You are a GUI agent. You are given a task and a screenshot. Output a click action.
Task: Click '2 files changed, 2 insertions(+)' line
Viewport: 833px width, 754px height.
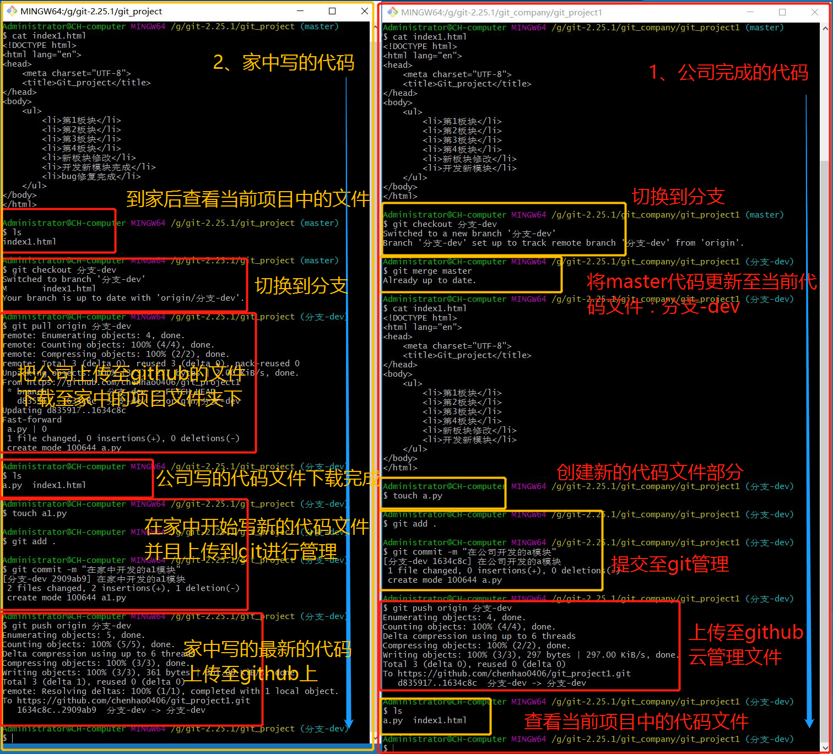pos(123,588)
